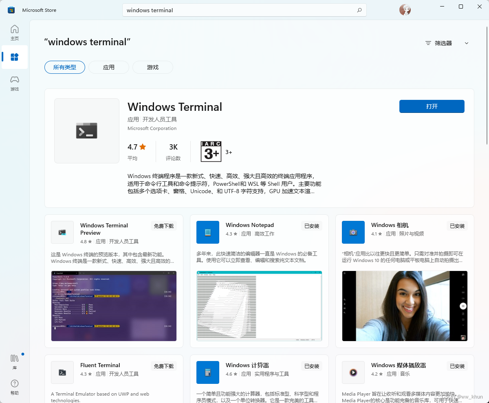
Task: Click 免费下载 for Fluent Terminal
Action: coord(164,366)
